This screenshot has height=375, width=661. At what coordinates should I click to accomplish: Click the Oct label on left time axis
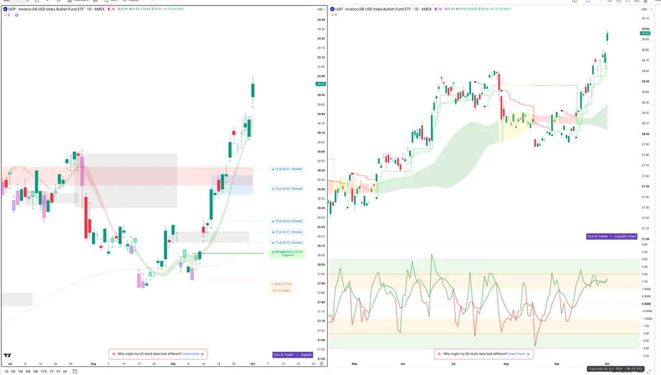point(253,364)
